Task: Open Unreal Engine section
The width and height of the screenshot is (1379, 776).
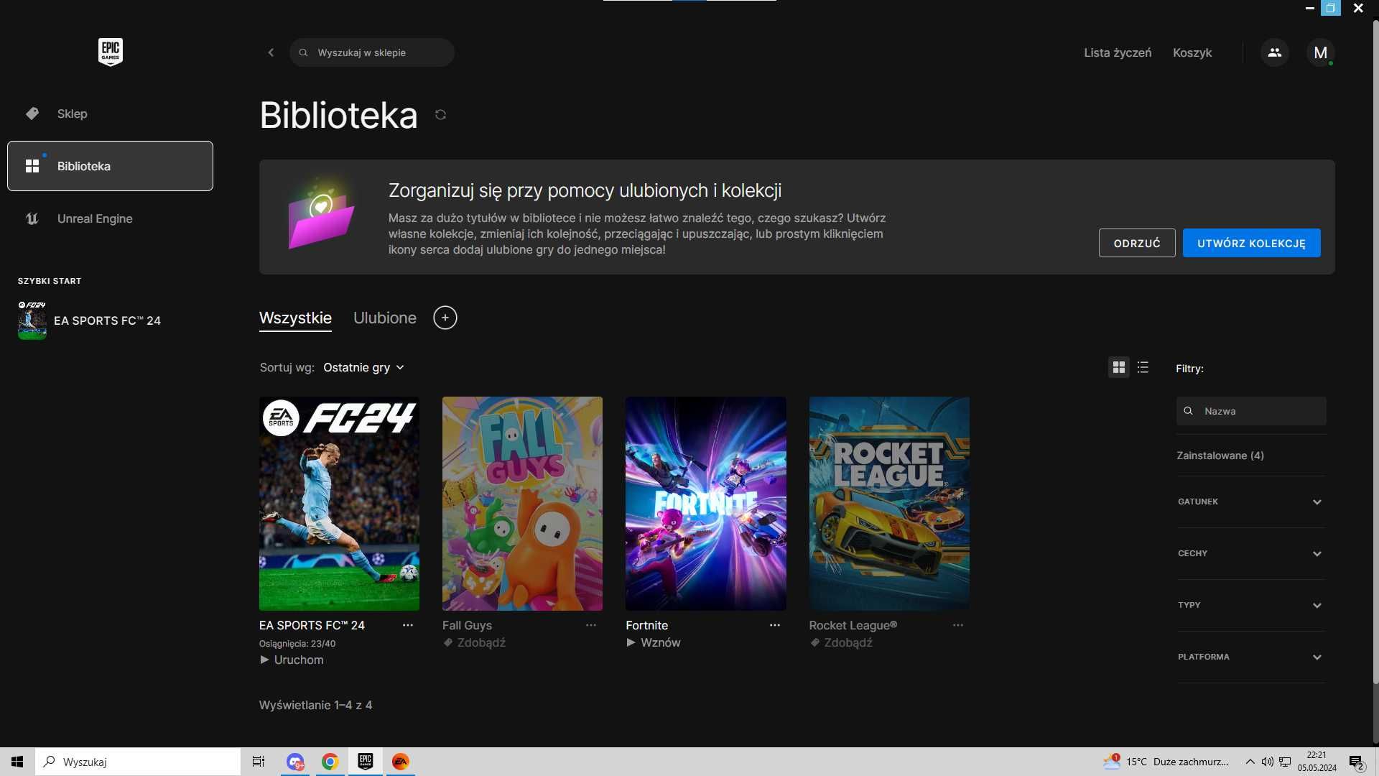Action: tap(110, 218)
